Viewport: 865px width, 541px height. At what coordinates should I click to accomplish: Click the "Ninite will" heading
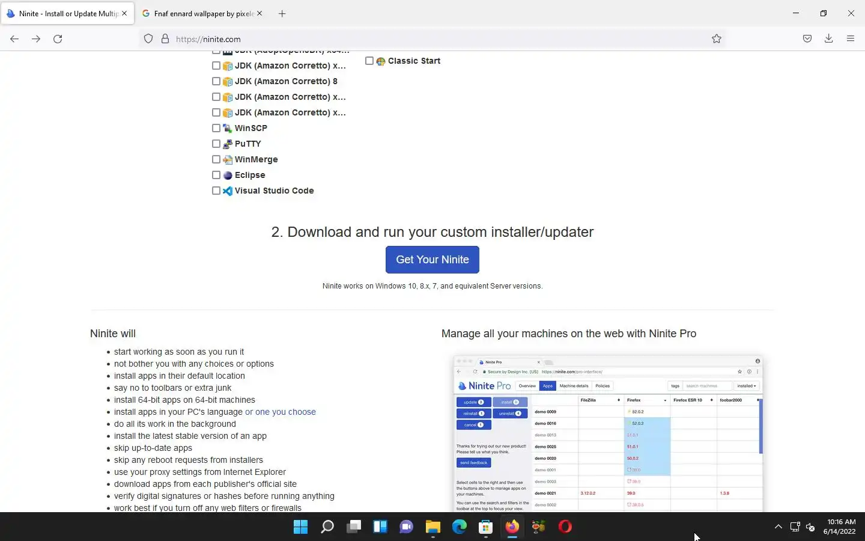113,334
